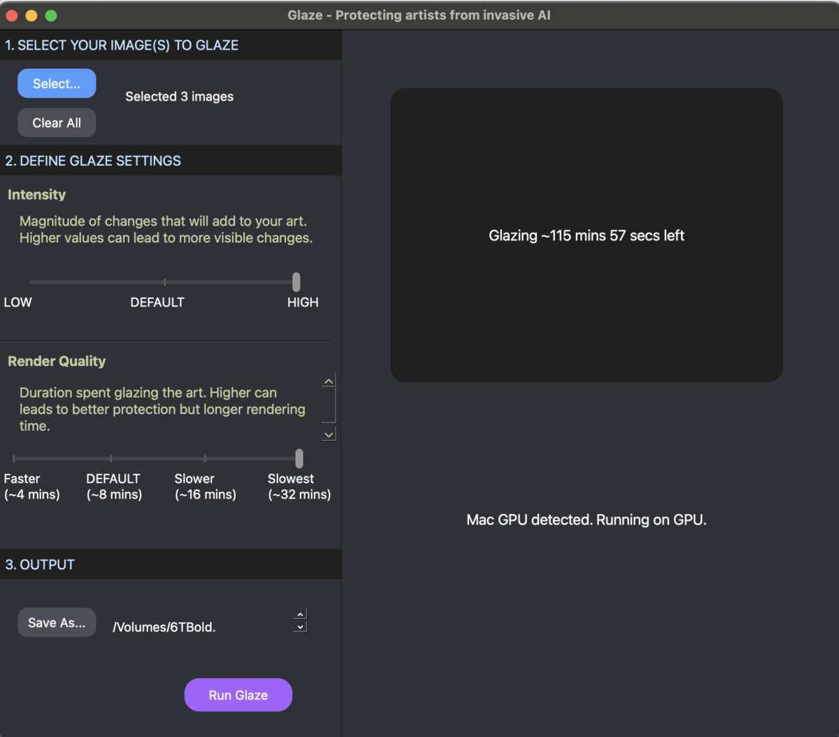Click the green zoom window button
Image resolution: width=839 pixels, height=737 pixels.
pyautogui.click(x=51, y=15)
